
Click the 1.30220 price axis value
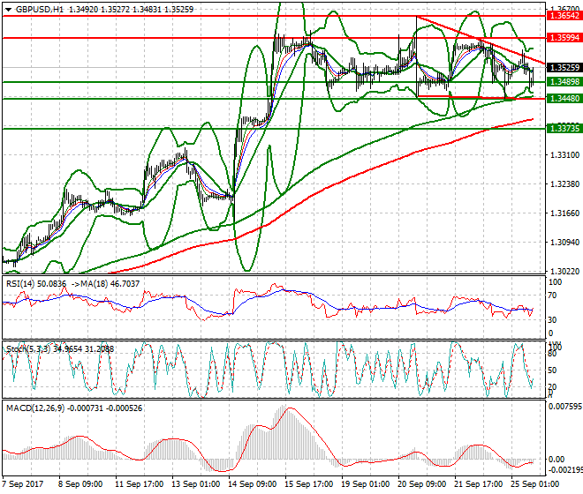click(564, 272)
